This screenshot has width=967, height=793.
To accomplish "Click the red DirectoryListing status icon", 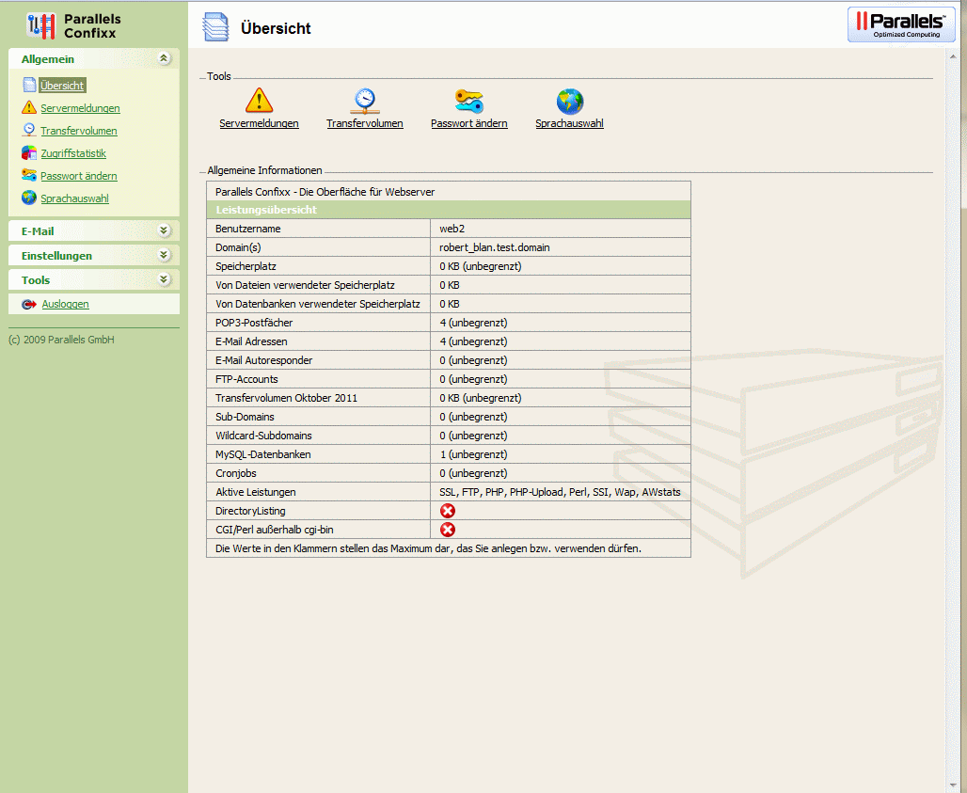I will [448, 511].
